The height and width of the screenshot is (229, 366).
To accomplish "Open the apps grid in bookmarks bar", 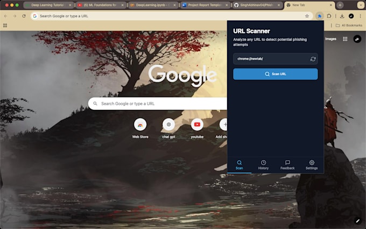I will click(x=5, y=25).
